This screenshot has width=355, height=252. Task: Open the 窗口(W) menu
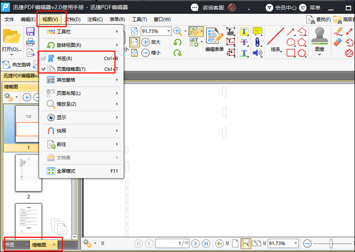coord(162,19)
